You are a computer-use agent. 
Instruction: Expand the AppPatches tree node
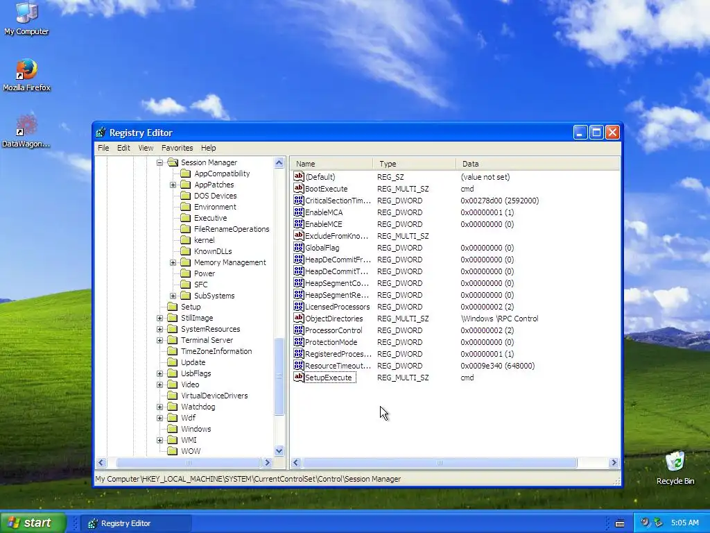[173, 185]
